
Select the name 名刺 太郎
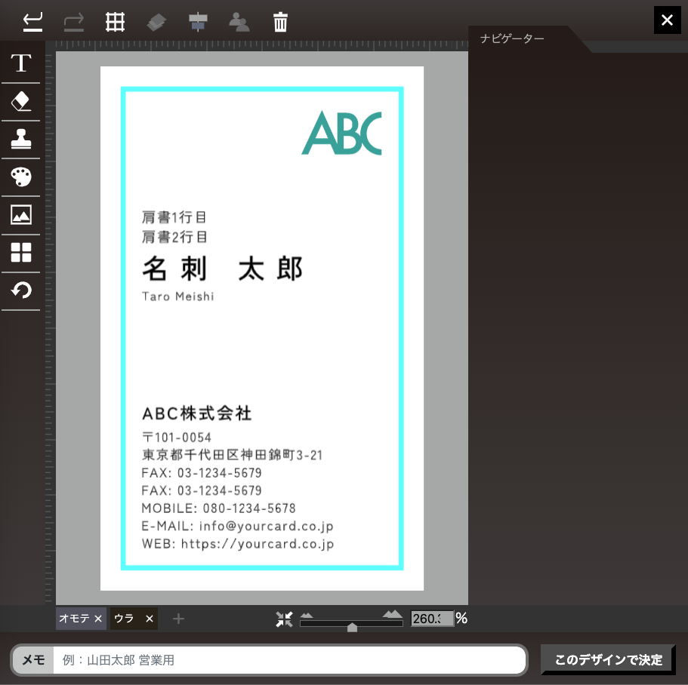coord(223,269)
